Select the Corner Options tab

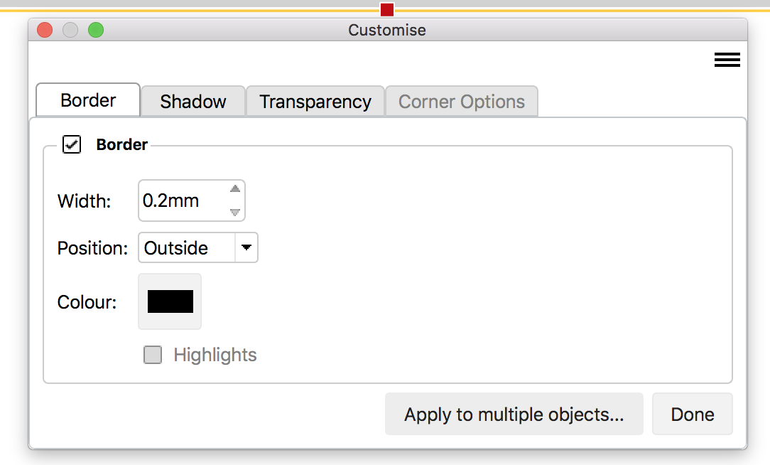[x=461, y=102]
